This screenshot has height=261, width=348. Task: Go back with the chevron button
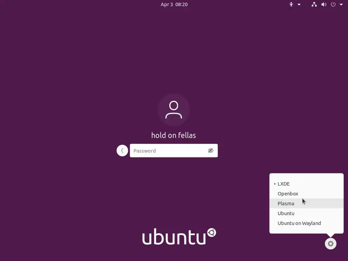pyautogui.click(x=122, y=151)
